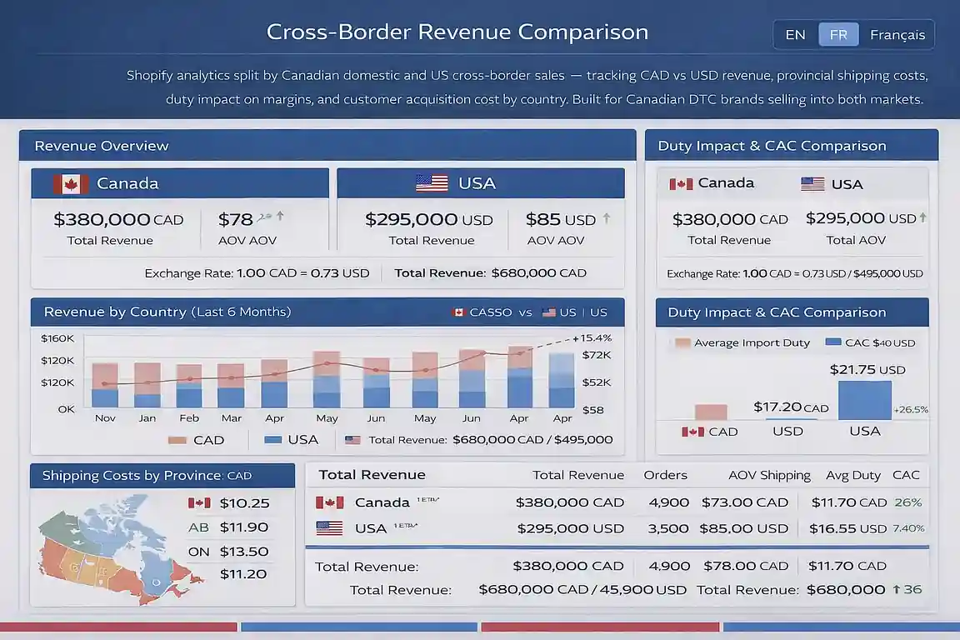Click the USA flag in the USA table row
Viewport: 960px width, 640px height.
327,527
